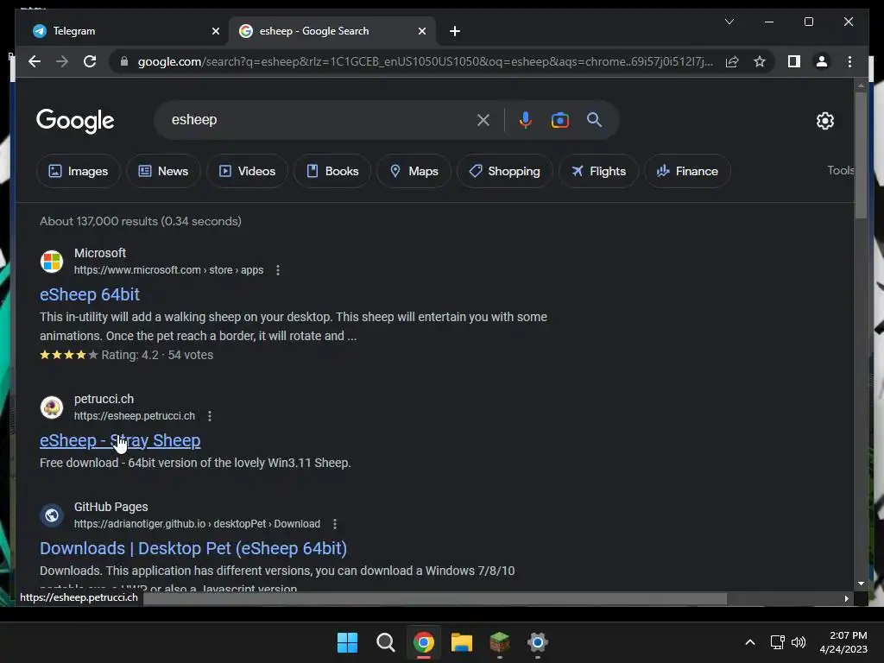The image size is (884, 663).
Task: Click the forward navigation arrow
Action: point(62,61)
